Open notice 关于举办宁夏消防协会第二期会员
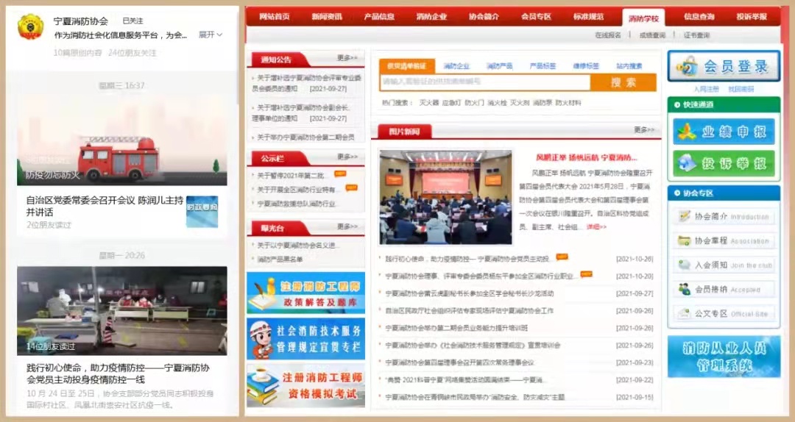The height and width of the screenshot is (422, 795). (x=305, y=137)
